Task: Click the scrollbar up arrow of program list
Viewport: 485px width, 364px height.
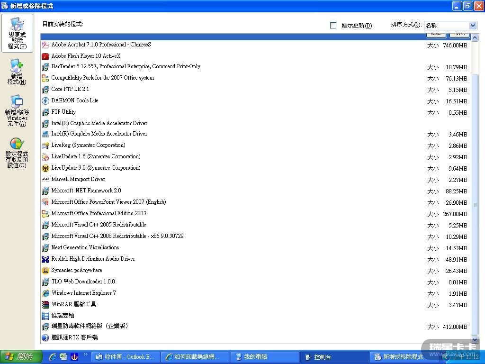Action: tap(475, 38)
